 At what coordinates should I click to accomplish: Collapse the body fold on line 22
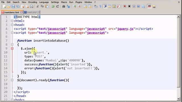click(x=12, y=99)
